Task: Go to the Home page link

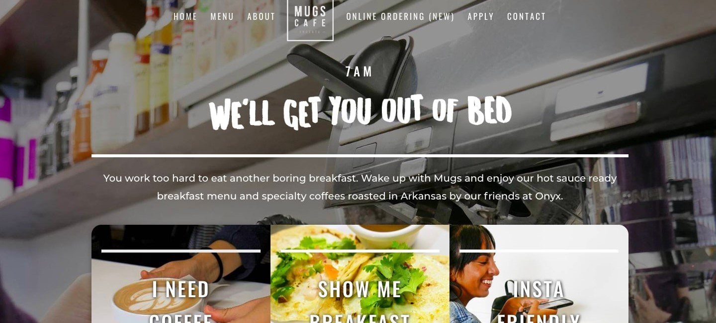Action: tap(185, 16)
